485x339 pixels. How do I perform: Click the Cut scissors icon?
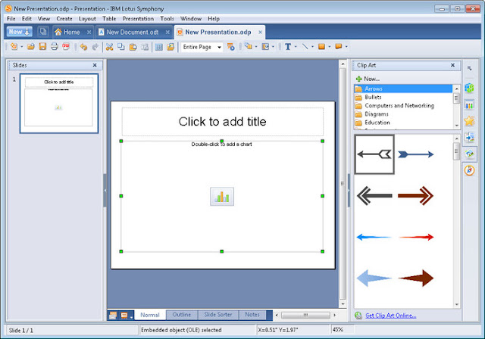tap(109, 47)
